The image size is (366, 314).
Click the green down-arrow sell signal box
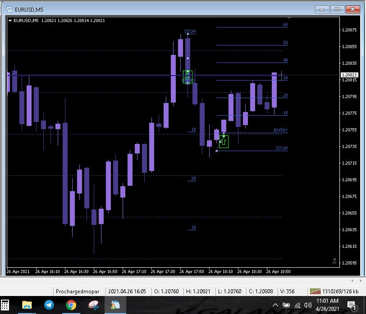click(188, 77)
